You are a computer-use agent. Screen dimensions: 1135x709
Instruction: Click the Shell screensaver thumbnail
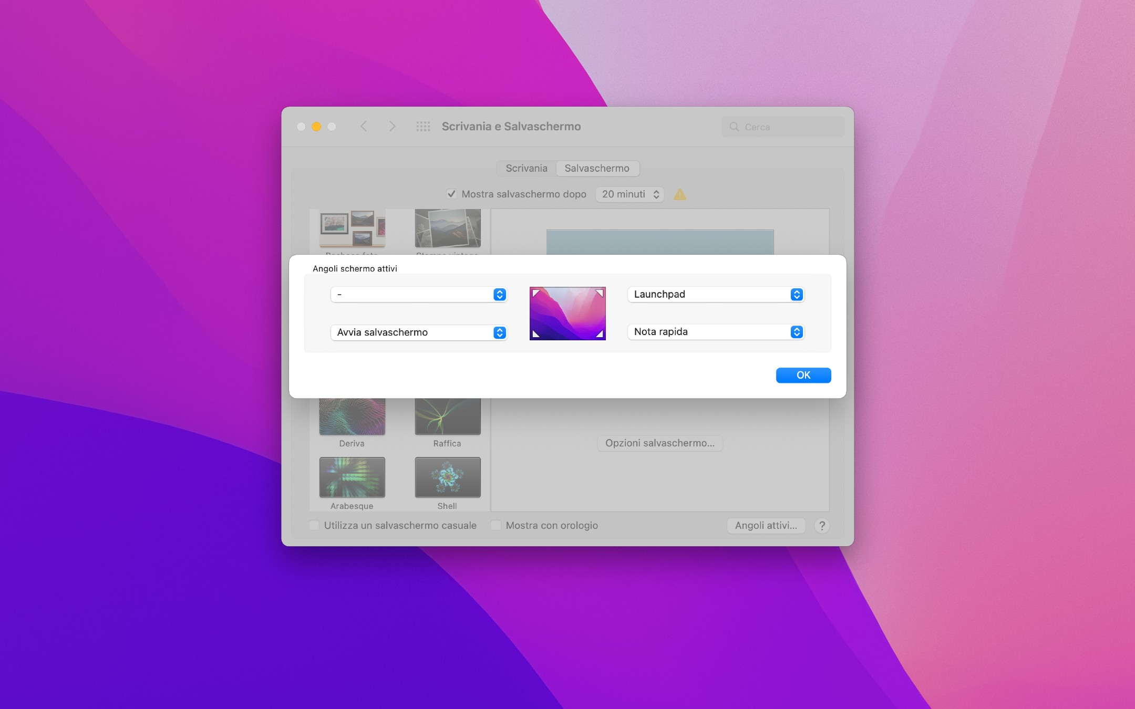pyautogui.click(x=447, y=478)
